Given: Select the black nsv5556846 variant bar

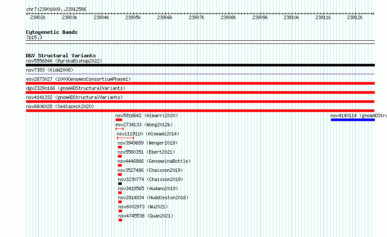Looking at the screenshot, I should (x=200, y=65).
